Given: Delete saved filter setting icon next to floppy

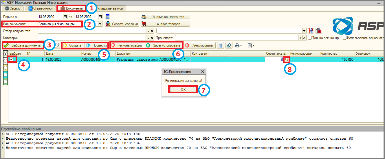Looking at the screenshot, I should click(x=318, y=31).
